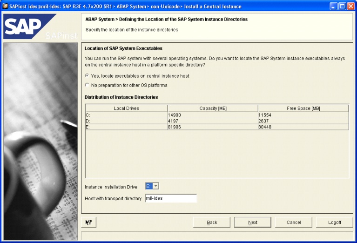Click the Location of SAP System Executables heading
Image resolution: width=357 pixels, height=243 pixels.
[x=123, y=48]
